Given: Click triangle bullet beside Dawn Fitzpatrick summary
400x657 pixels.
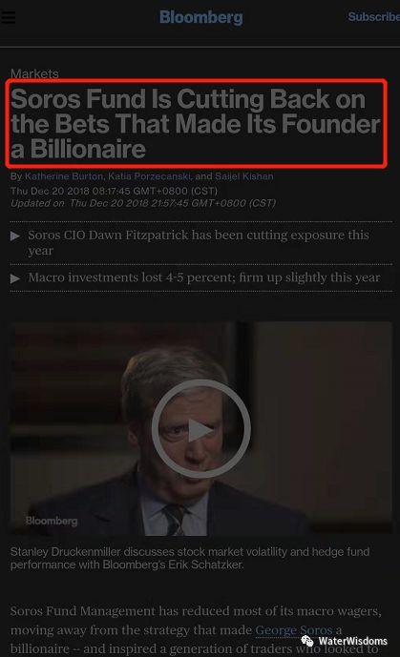Looking at the screenshot, I should coord(15,236).
